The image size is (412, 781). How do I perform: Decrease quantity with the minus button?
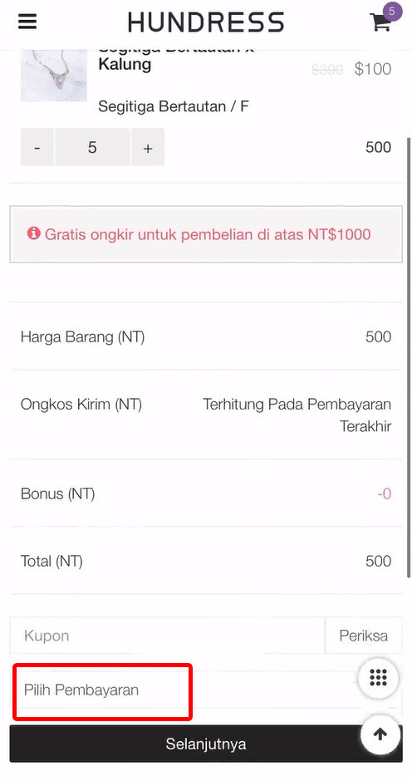point(37,147)
